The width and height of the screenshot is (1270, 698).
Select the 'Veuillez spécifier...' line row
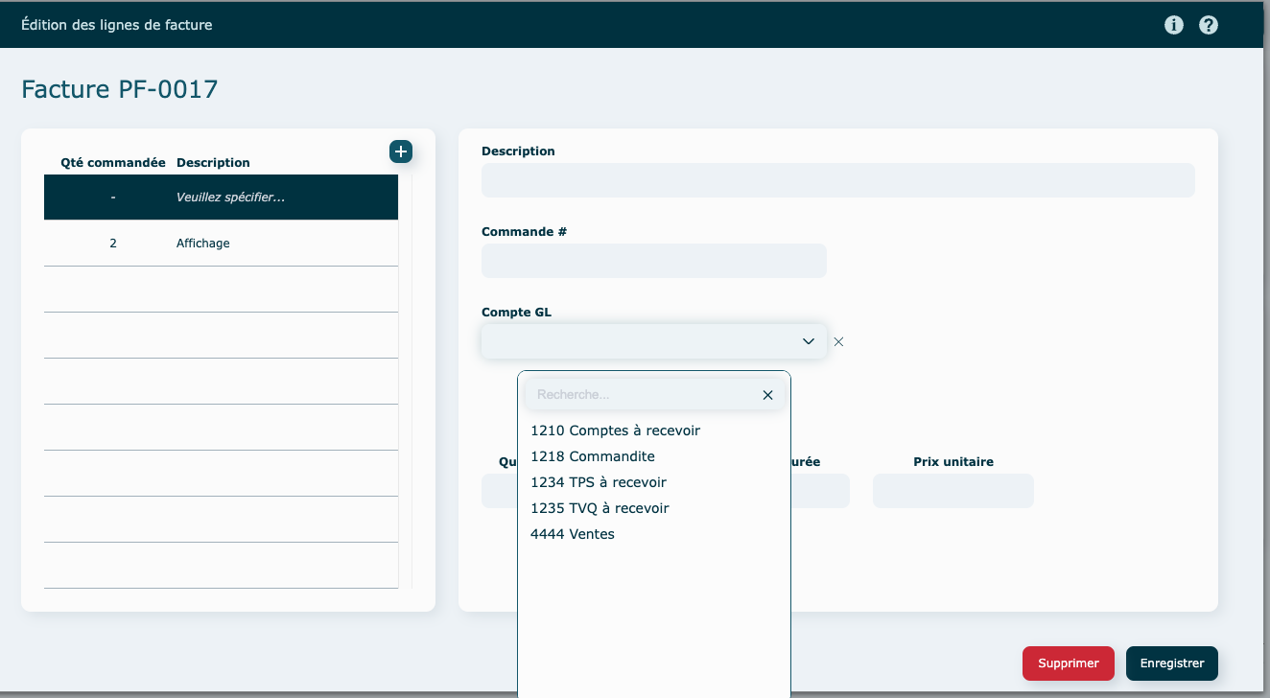221,198
